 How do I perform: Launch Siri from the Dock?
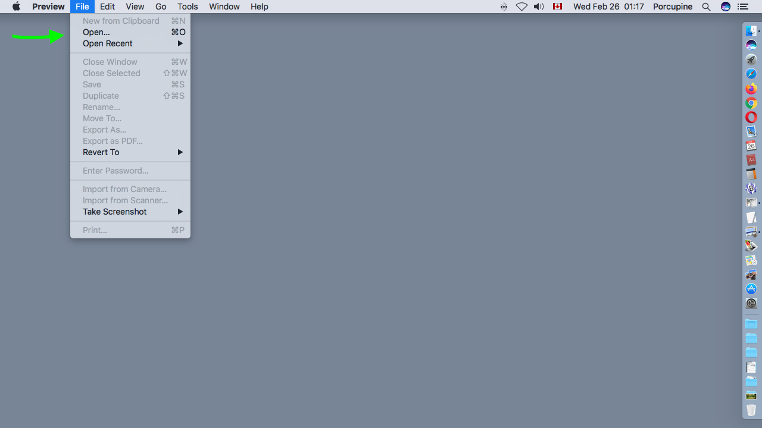[751, 45]
